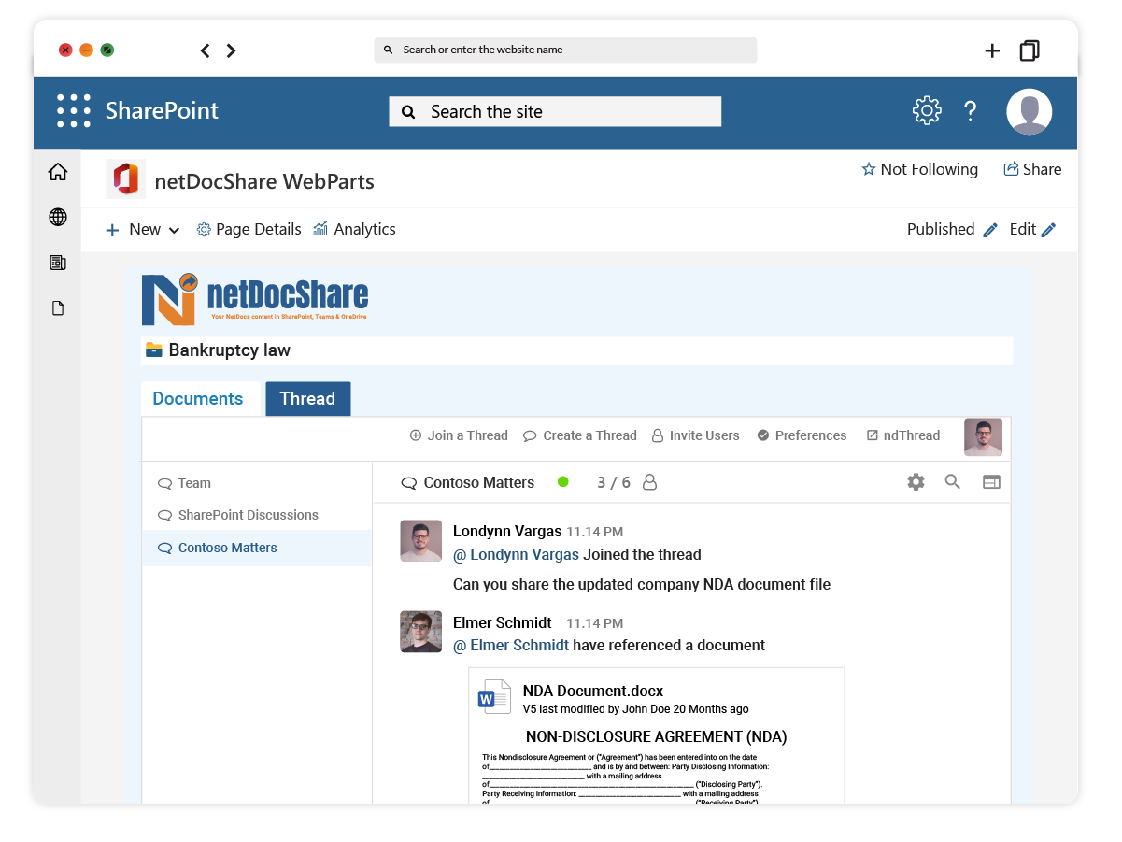1122x842 pixels.
Task: Open Analytics
Action: click(x=354, y=230)
